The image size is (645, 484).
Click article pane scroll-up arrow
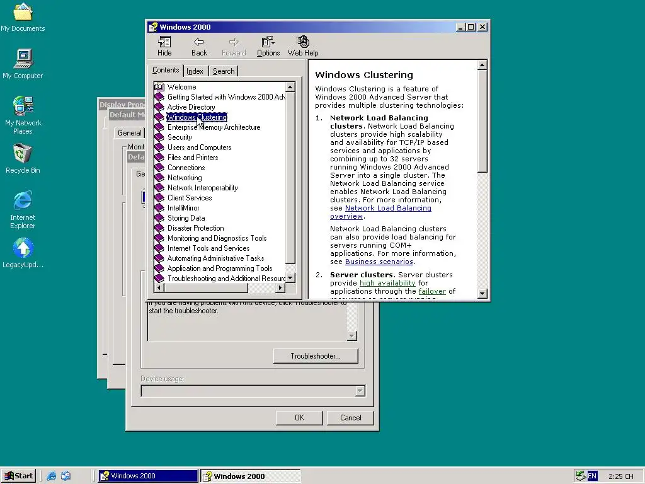pyautogui.click(x=482, y=65)
